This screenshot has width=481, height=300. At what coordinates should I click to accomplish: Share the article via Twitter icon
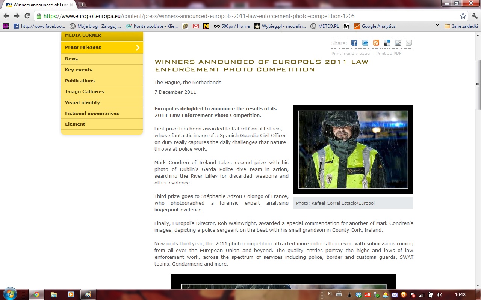[x=365, y=43]
